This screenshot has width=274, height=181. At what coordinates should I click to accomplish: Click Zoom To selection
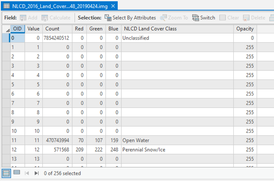pyautogui.click(x=174, y=18)
